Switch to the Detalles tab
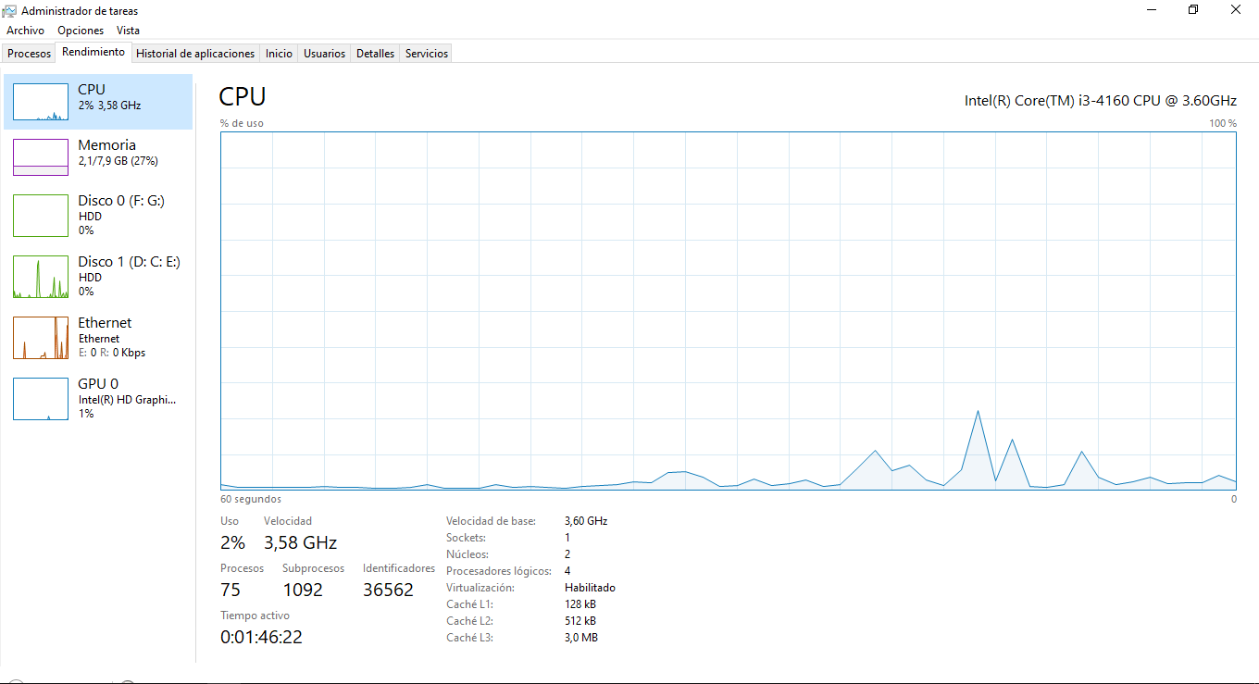 point(376,54)
